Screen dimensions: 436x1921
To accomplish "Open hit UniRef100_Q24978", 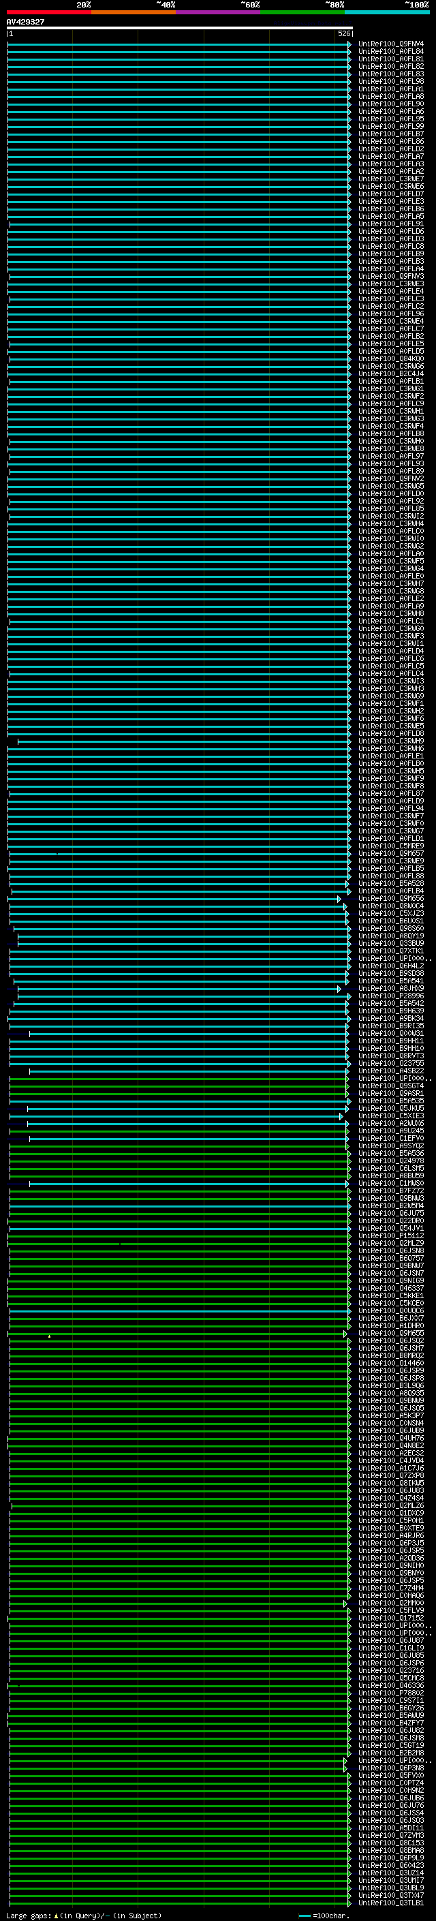I will coord(391,1161).
